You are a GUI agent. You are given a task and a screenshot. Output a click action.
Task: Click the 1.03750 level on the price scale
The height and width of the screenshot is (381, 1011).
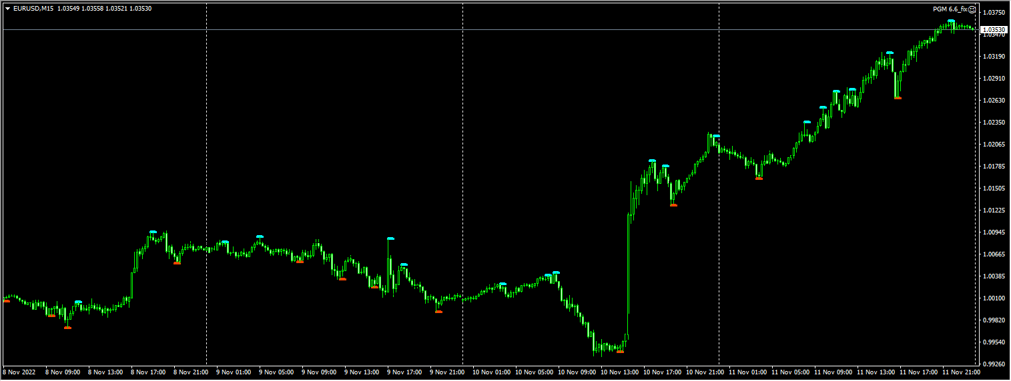click(994, 13)
